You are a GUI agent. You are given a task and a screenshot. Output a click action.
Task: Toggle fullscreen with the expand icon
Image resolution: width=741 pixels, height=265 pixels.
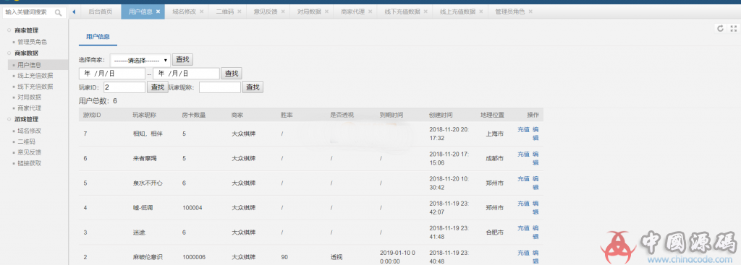click(734, 28)
